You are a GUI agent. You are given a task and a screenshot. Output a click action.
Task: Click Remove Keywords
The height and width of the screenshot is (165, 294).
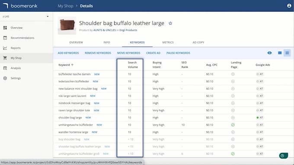[98, 53]
